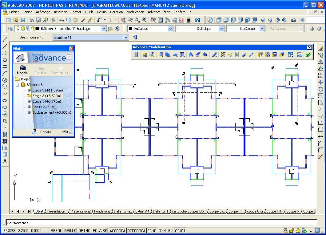This screenshot has height=235, width=326.
Task: Open Help question mark icon
Action: (197, 20)
